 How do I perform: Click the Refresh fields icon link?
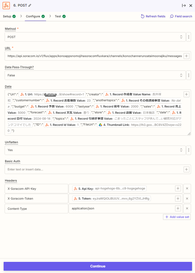[153, 16]
